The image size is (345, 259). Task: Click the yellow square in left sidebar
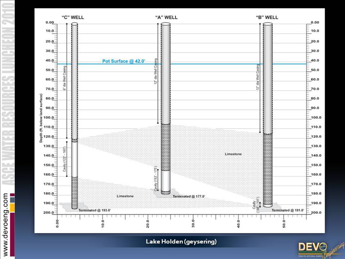pyautogui.click(x=12, y=208)
